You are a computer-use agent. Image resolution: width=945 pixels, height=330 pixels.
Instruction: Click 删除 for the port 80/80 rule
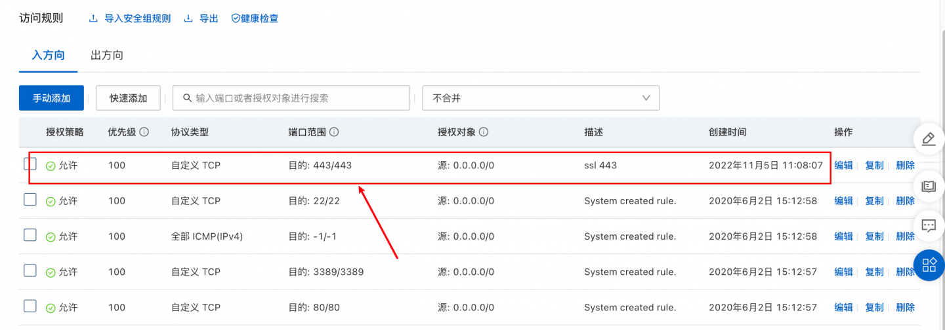[x=905, y=307]
